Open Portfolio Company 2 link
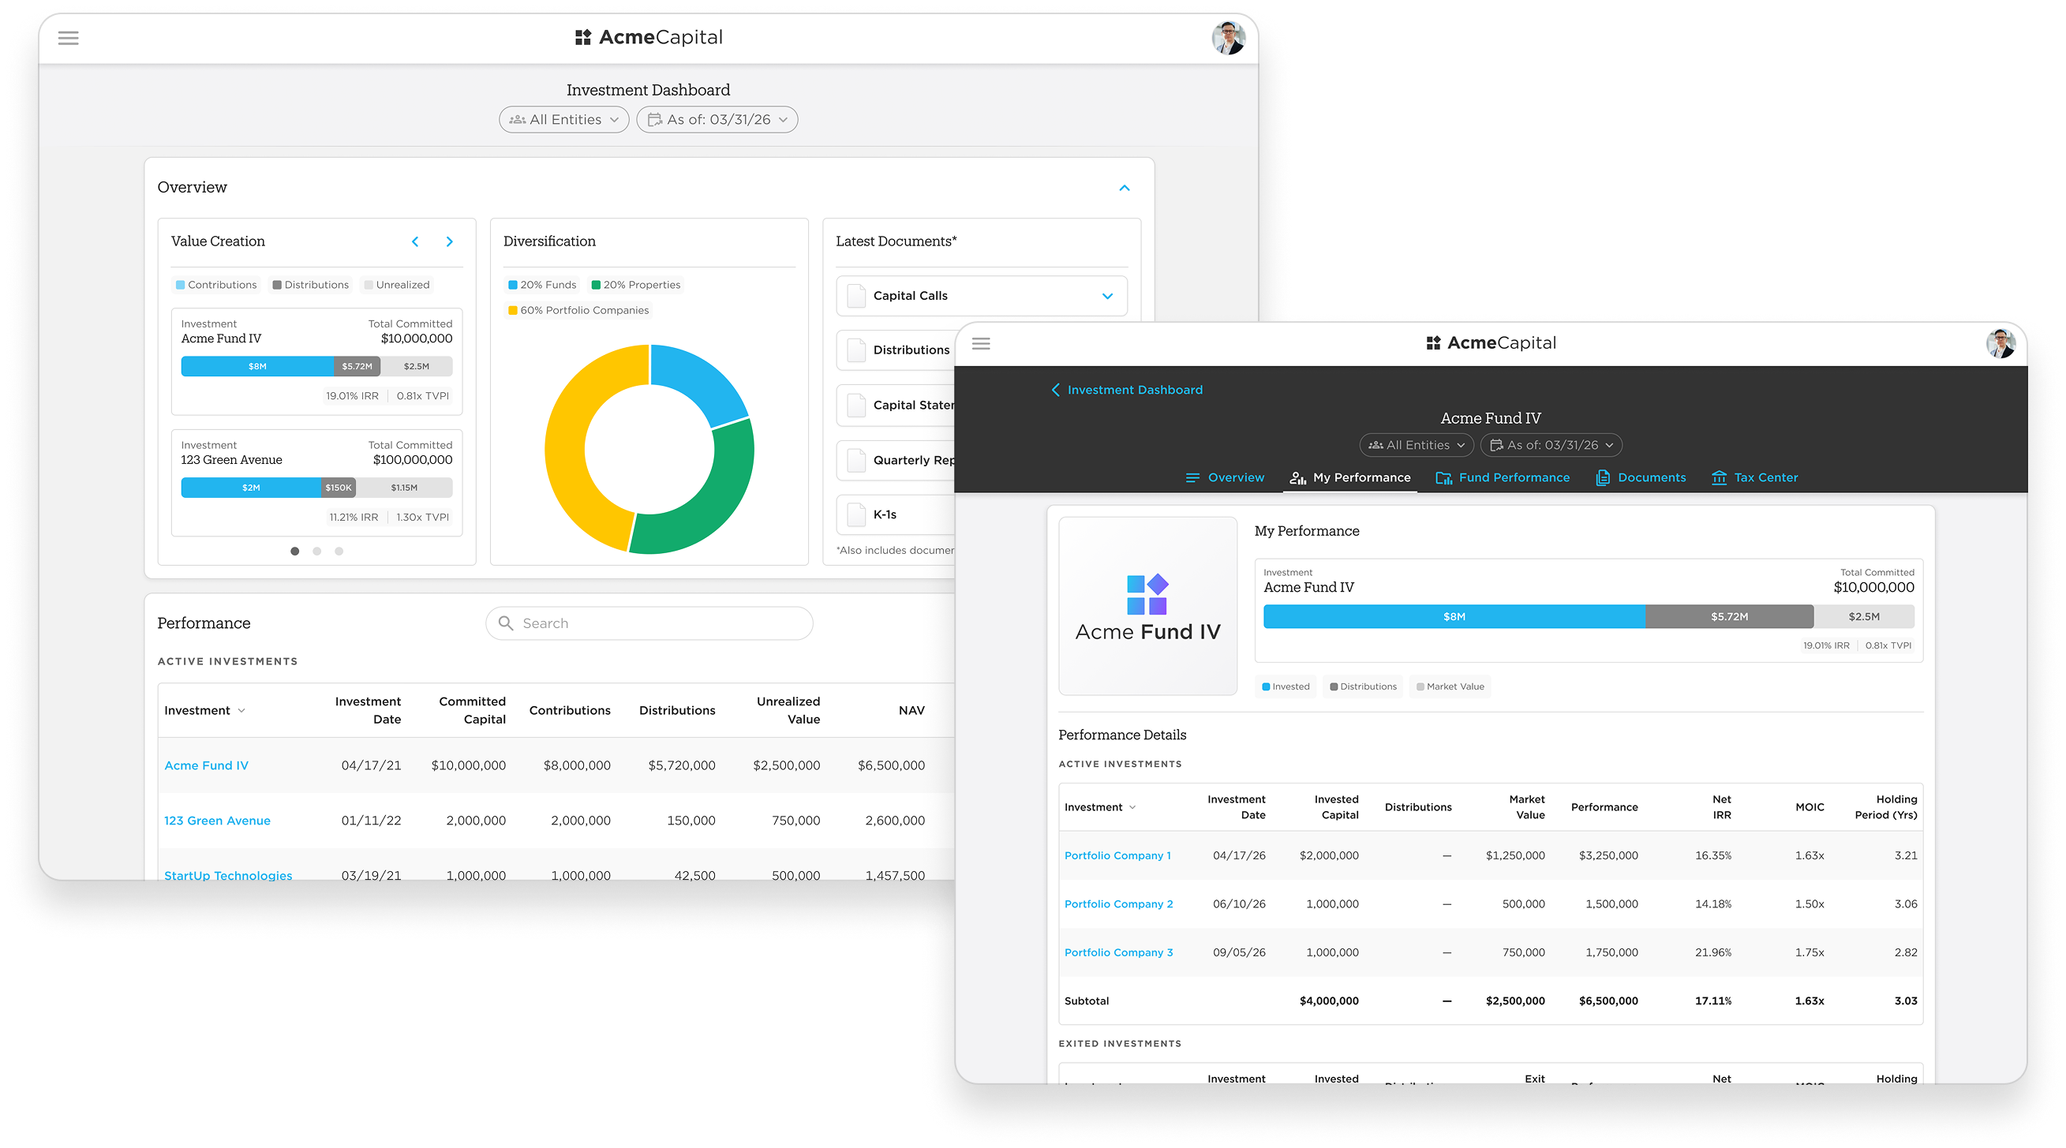 pyautogui.click(x=1118, y=904)
